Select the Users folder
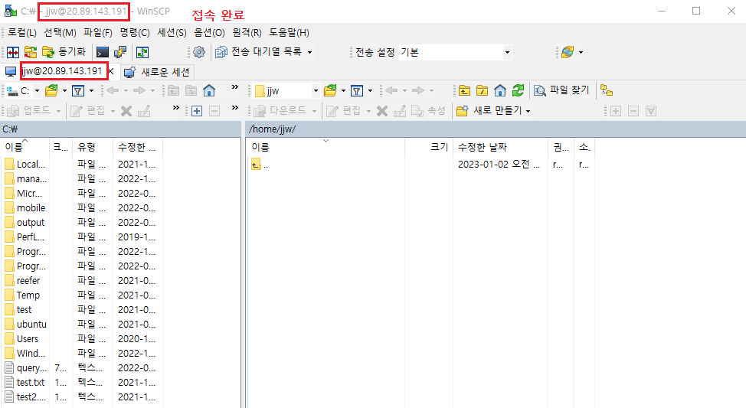Screen dimensions: 746x408 21,339
